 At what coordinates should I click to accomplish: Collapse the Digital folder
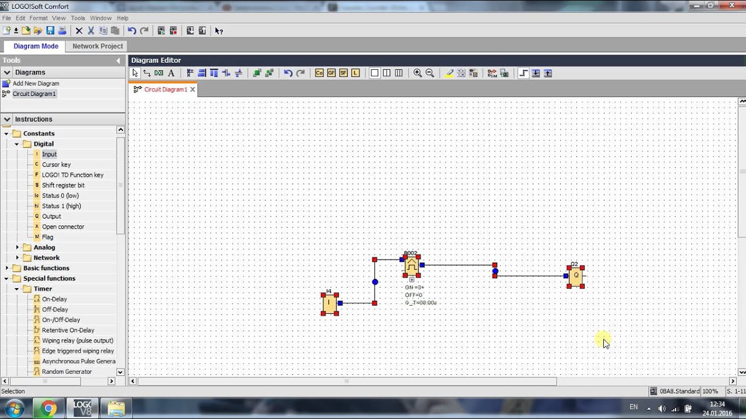tap(17, 144)
